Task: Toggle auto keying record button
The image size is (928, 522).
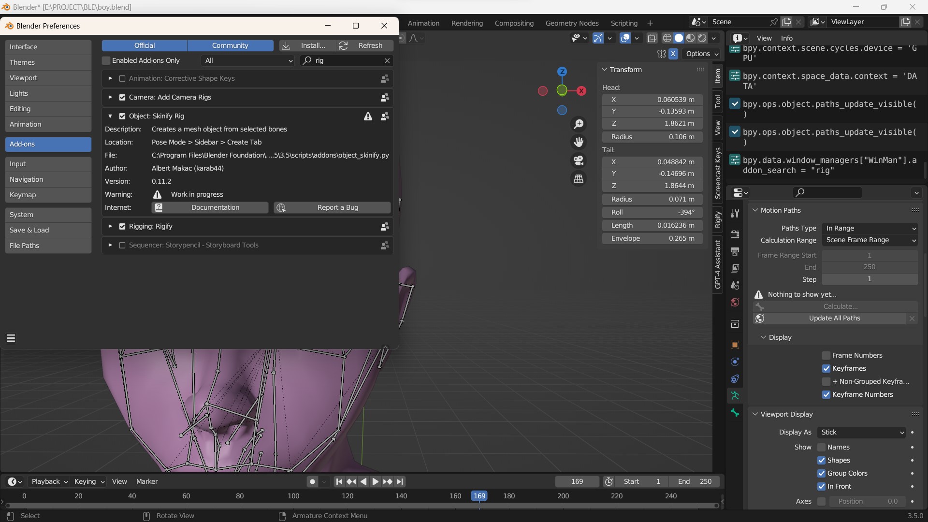Action: click(313, 482)
